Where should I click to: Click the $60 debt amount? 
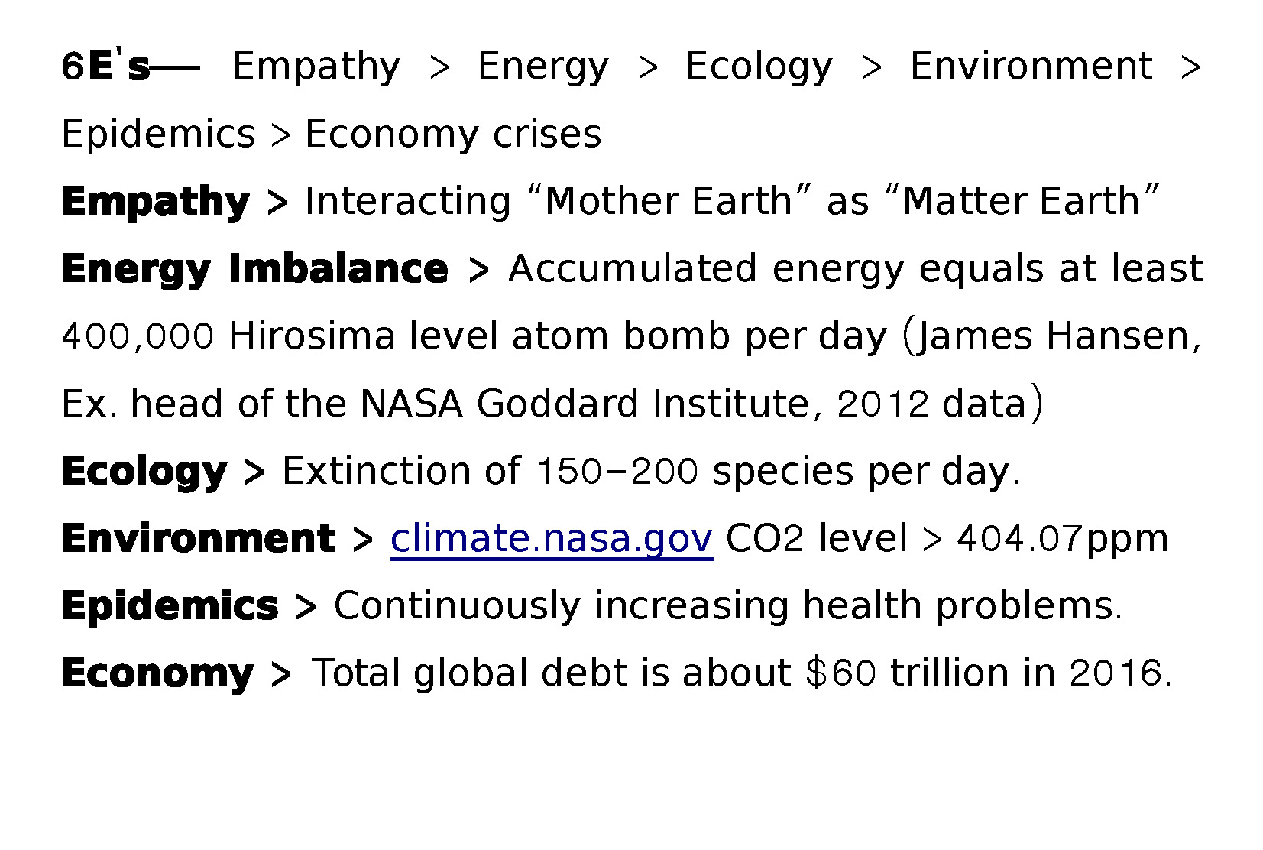click(x=840, y=673)
